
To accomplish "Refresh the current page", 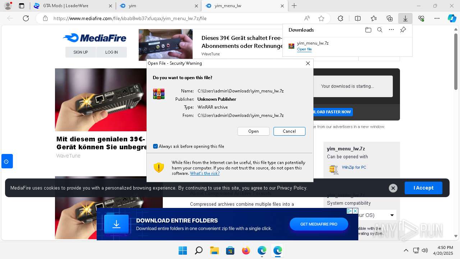I will 26,18.
